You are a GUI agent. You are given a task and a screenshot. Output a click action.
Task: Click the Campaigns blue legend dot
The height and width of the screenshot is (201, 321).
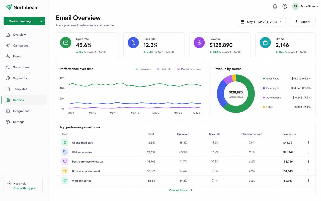264,88
